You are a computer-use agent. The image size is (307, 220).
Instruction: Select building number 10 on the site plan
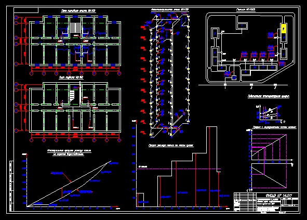[255, 67]
